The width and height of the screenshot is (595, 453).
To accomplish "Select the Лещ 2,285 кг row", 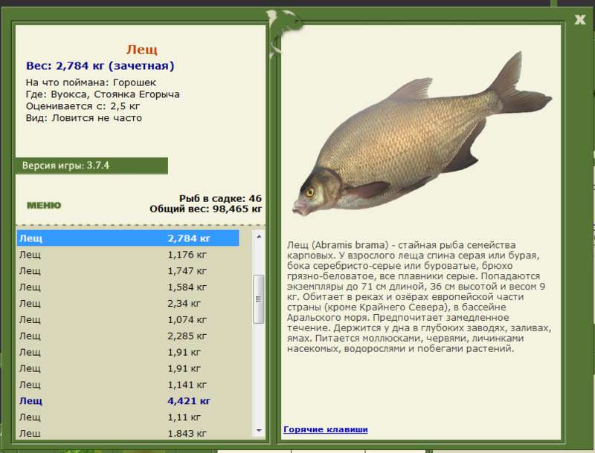I will (x=128, y=336).
